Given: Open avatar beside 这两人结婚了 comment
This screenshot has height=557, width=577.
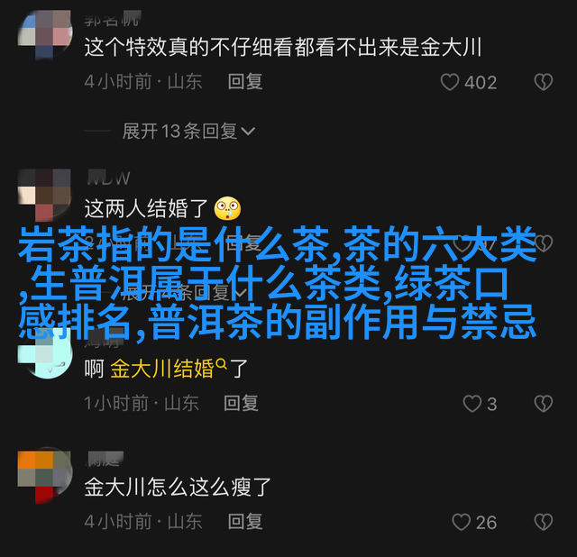Looking at the screenshot, I should pyautogui.click(x=45, y=195).
